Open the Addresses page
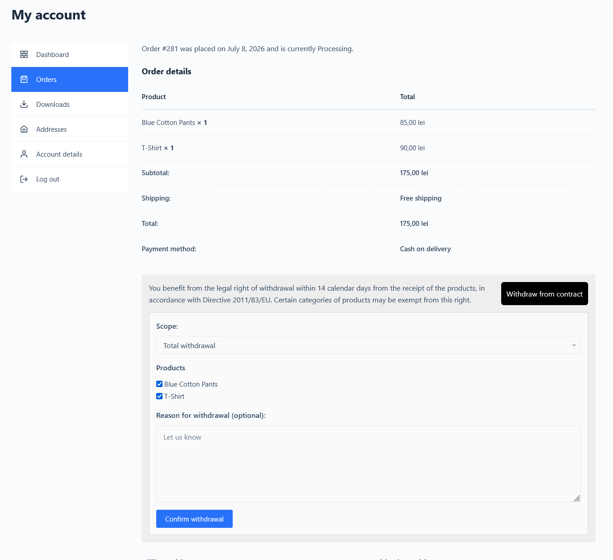Viewport: 613px width, 560px height. [x=70, y=129]
